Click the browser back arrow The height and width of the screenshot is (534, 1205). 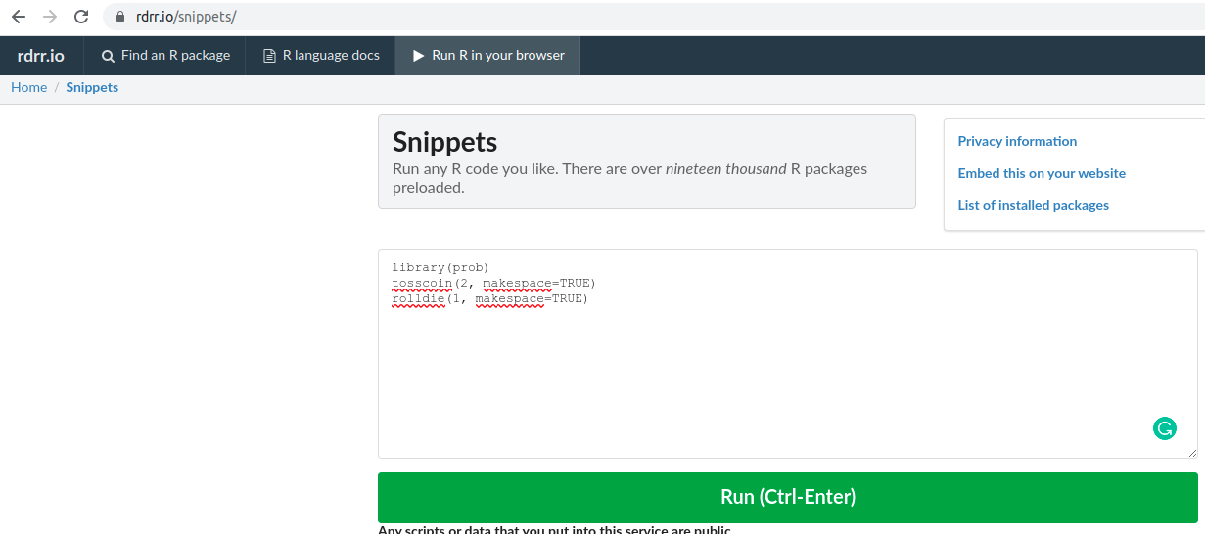[x=19, y=17]
